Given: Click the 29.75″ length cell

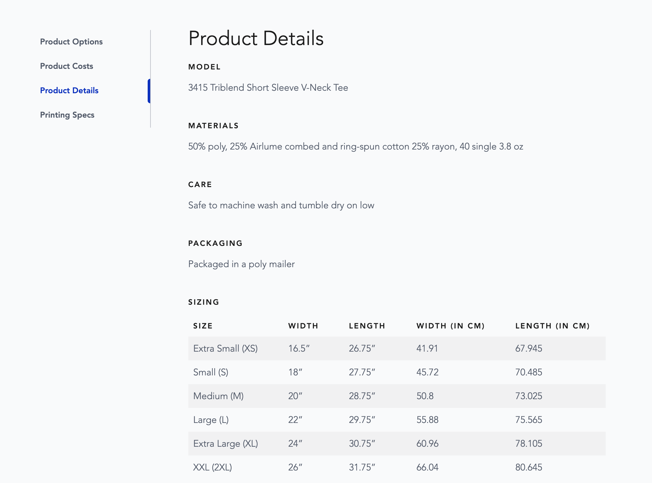Looking at the screenshot, I should point(362,420).
